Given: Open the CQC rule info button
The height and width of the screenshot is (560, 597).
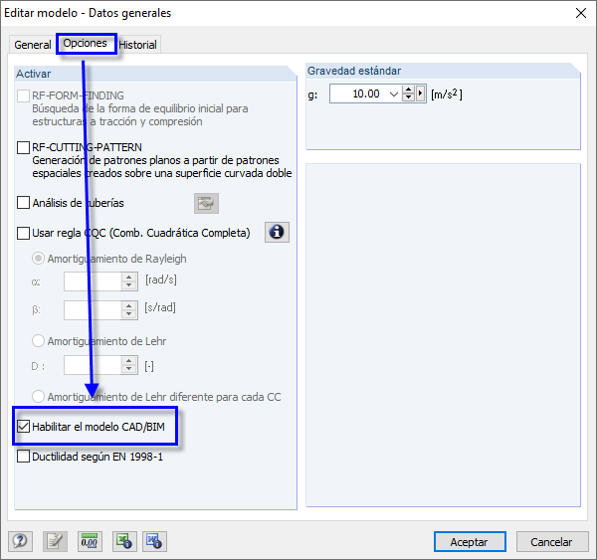Looking at the screenshot, I should tap(277, 232).
